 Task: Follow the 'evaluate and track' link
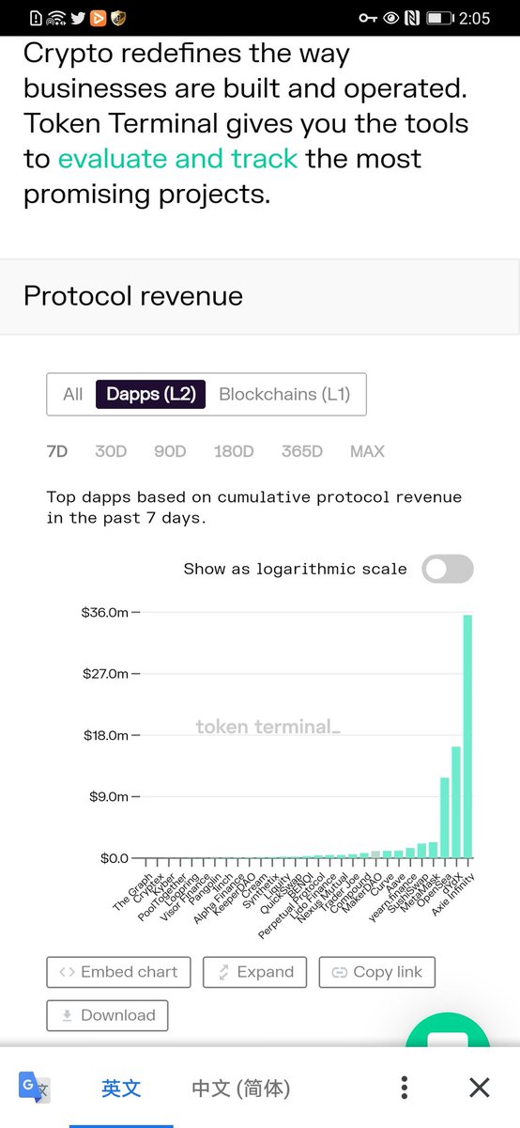[178, 158]
